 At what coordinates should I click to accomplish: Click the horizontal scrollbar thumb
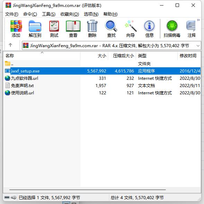coord(87,190)
